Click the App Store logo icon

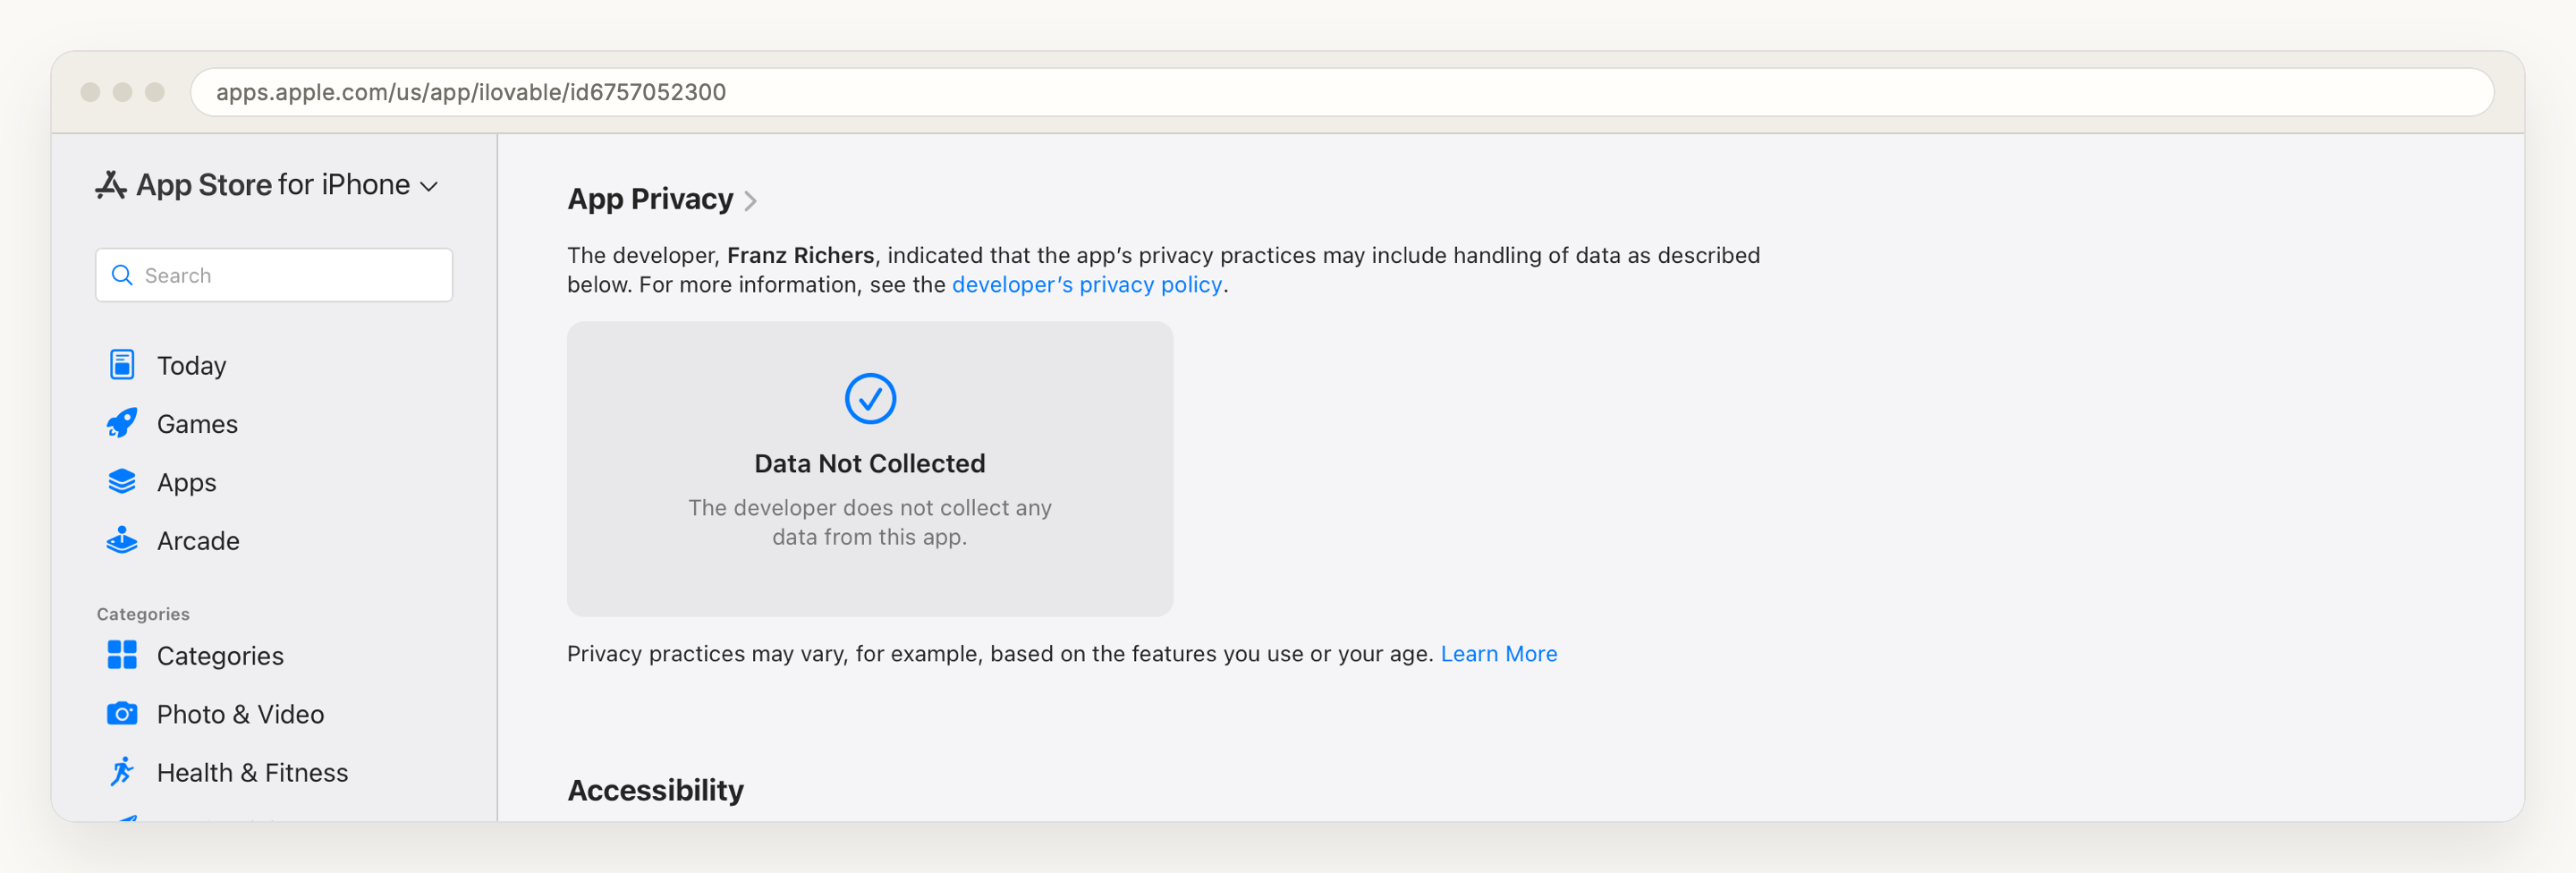[111, 185]
